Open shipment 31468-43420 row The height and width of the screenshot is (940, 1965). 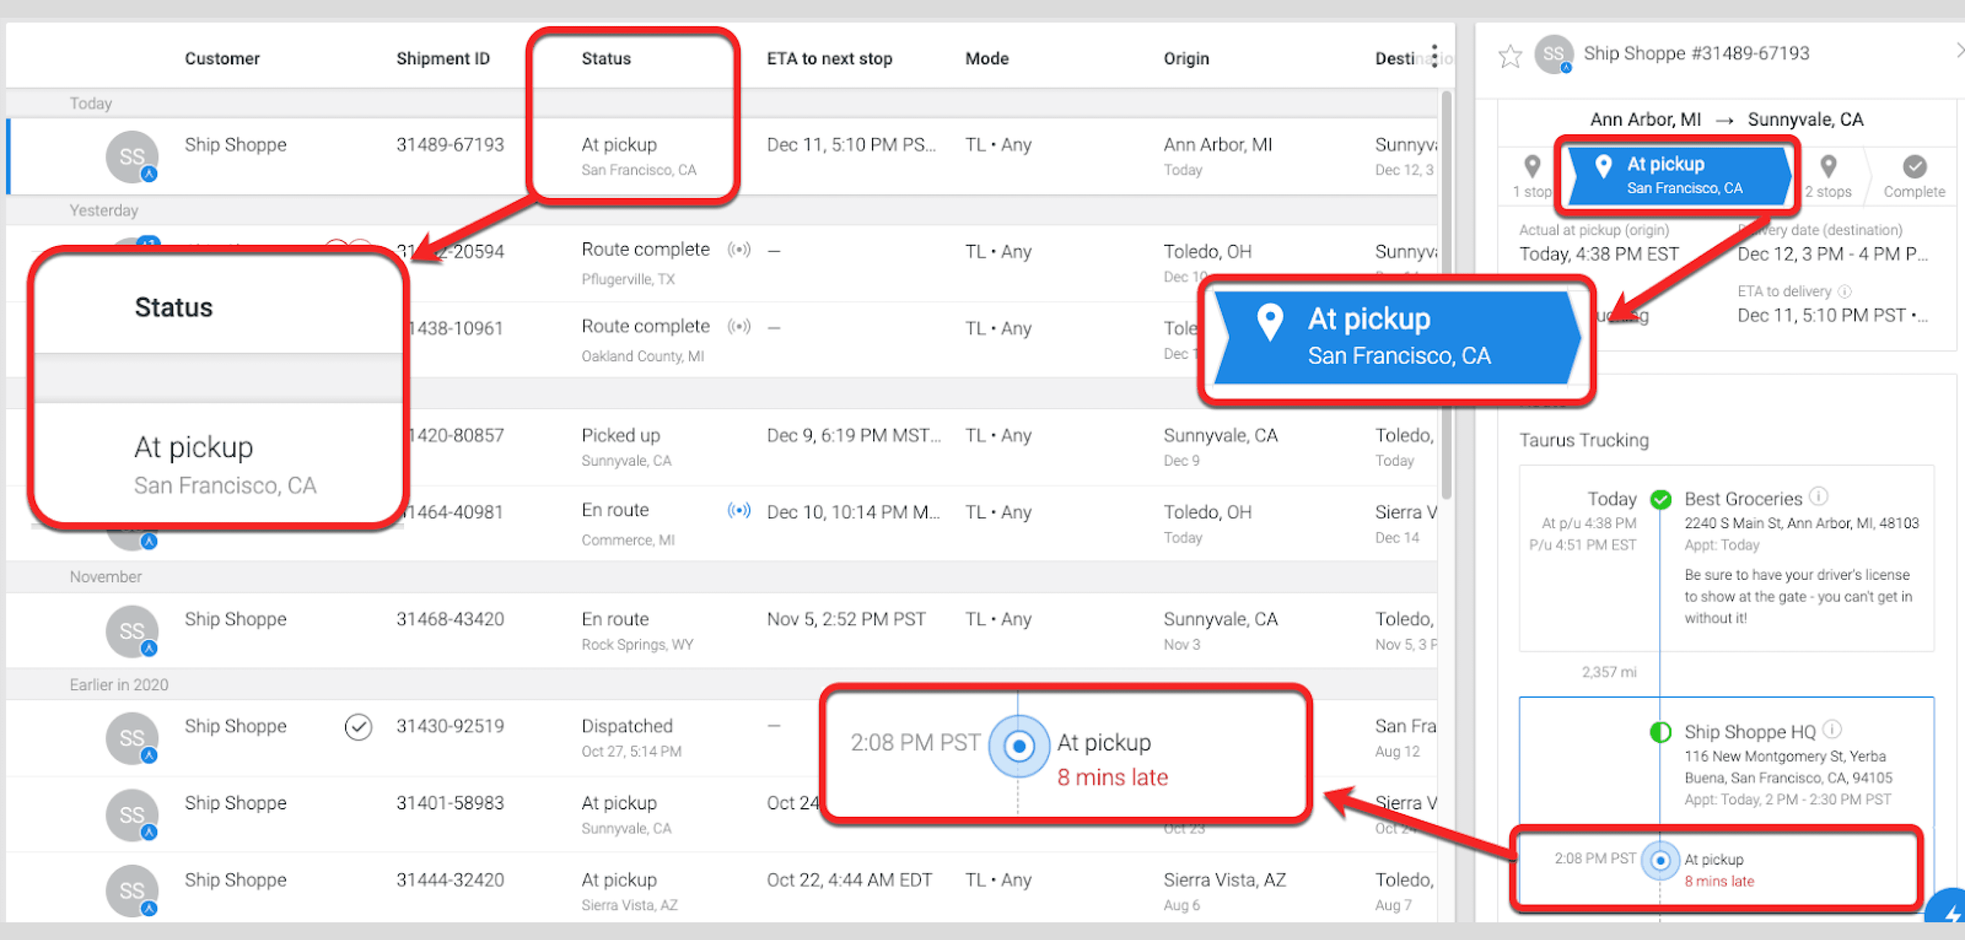pyautogui.click(x=449, y=620)
